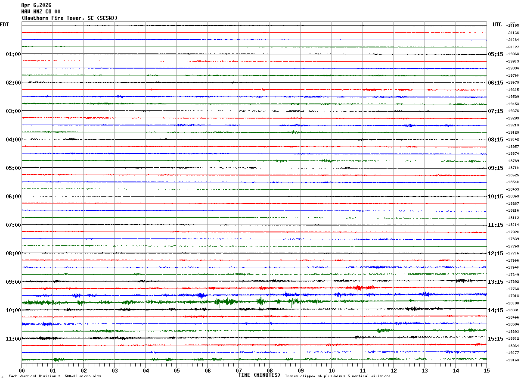Click the minute tick label 07
The width and height of the screenshot is (521, 382).
239,370
